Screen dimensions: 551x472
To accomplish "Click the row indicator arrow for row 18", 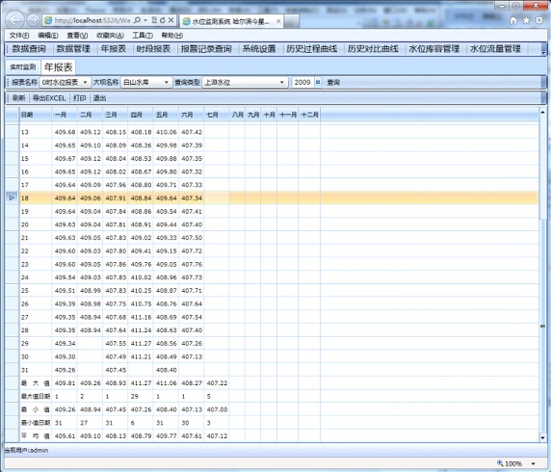I will [12, 197].
